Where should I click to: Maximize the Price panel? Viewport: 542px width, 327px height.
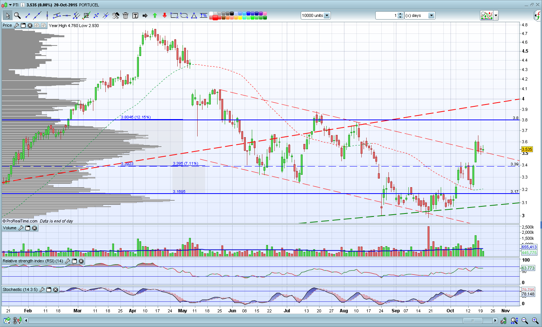[x=23, y=25]
